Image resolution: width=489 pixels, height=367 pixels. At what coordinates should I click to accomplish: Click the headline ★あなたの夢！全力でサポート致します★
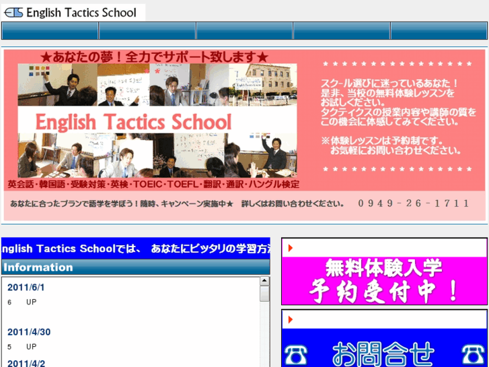[155, 57]
